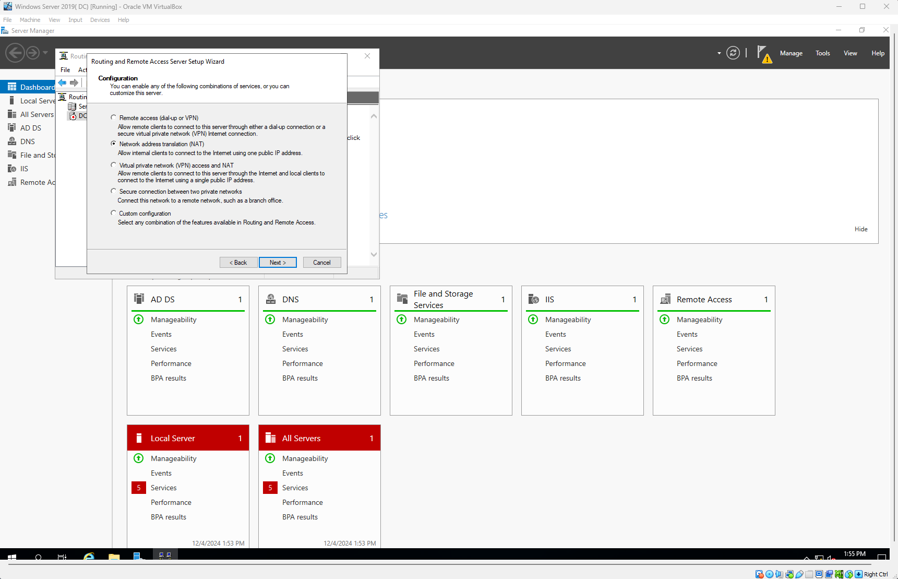Open the File menu in Routing window
Image resolution: width=898 pixels, height=579 pixels.
(x=65, y=70)
